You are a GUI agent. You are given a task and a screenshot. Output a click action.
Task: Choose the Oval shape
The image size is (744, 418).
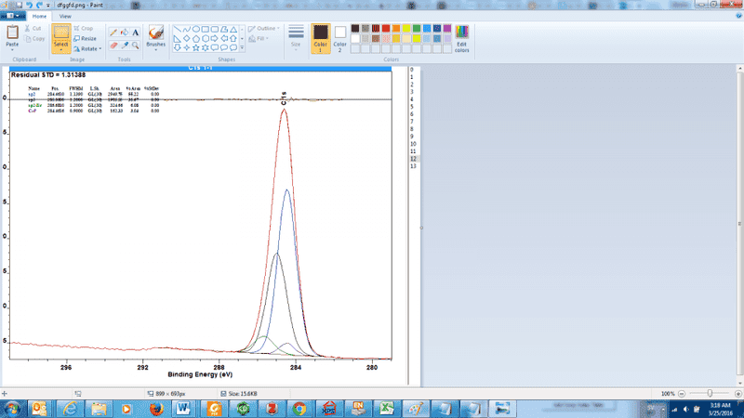point(195,30)
